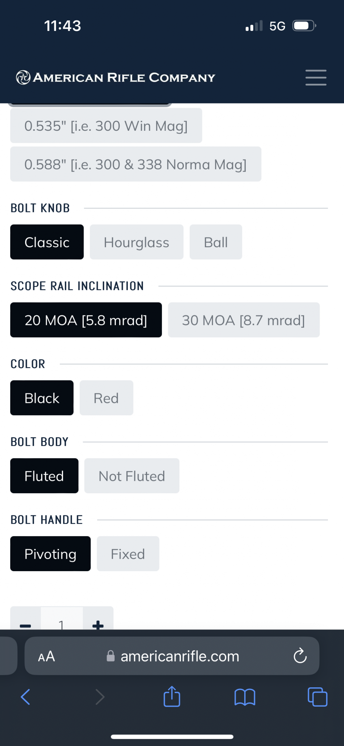Tap the American Rifle Company logo

pyautogui.click(x=115, y=78)
